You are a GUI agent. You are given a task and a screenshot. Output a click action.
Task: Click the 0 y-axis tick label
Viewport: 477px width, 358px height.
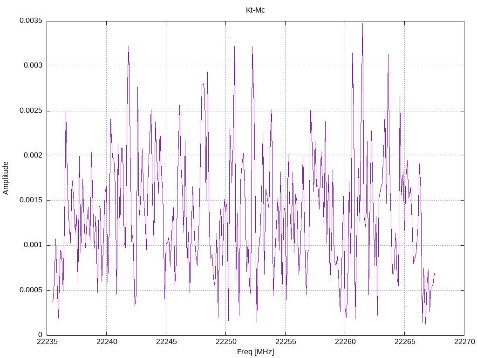click(x=41, y=335)
